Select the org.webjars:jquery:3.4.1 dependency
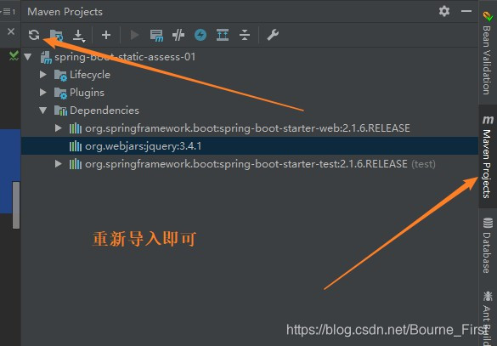The image size is (497, 346). coord(250,146)
